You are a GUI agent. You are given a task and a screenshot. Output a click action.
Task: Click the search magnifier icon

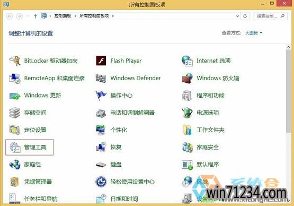click(282, 16)
